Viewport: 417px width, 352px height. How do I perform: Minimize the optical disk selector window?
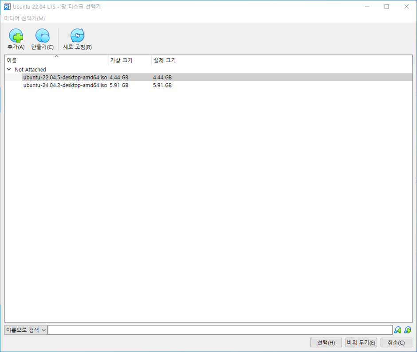367,7
